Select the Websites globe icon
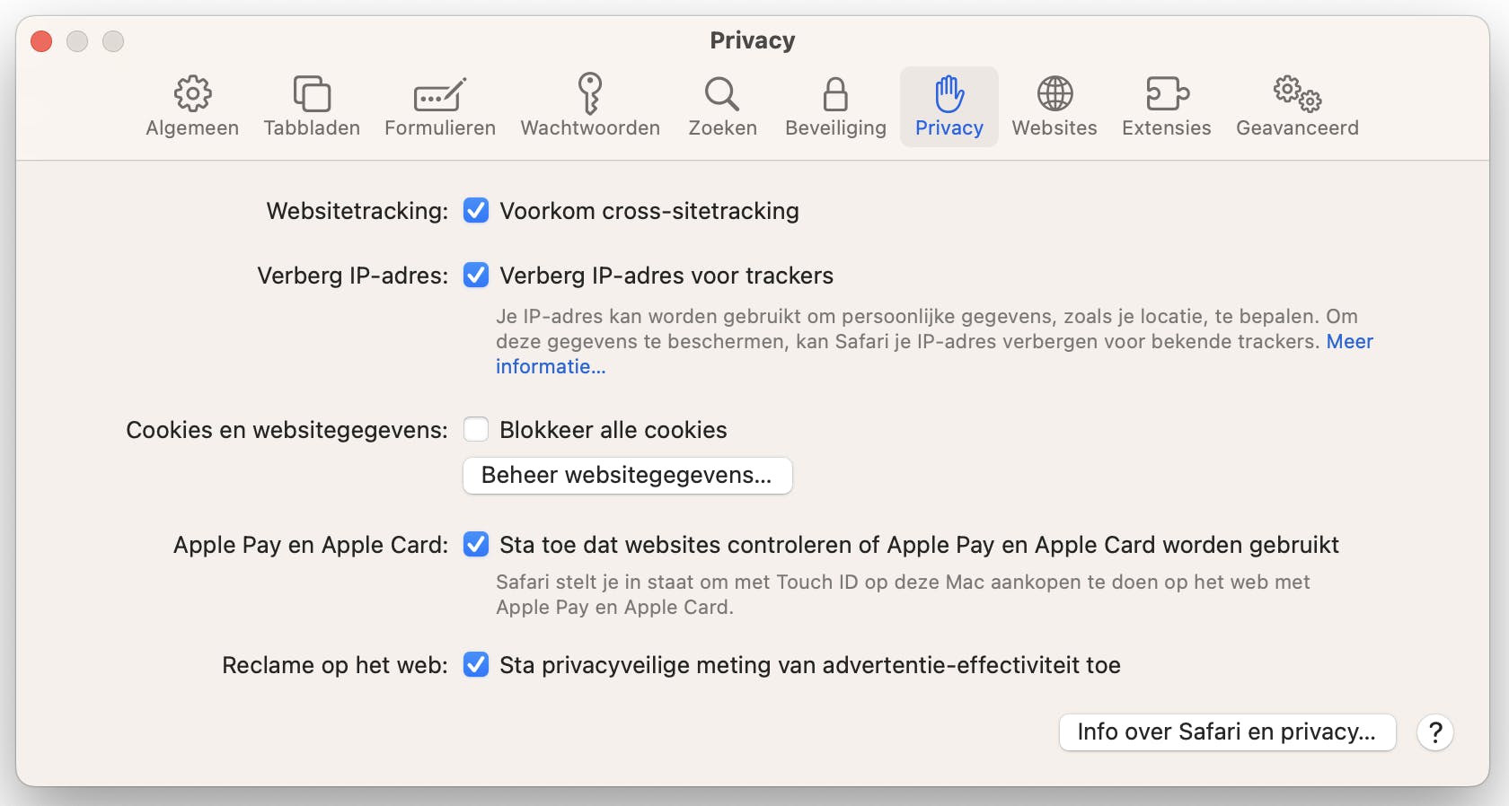Image resolution: width=1509 pixels, height=806 pixels. [1055, 93]
